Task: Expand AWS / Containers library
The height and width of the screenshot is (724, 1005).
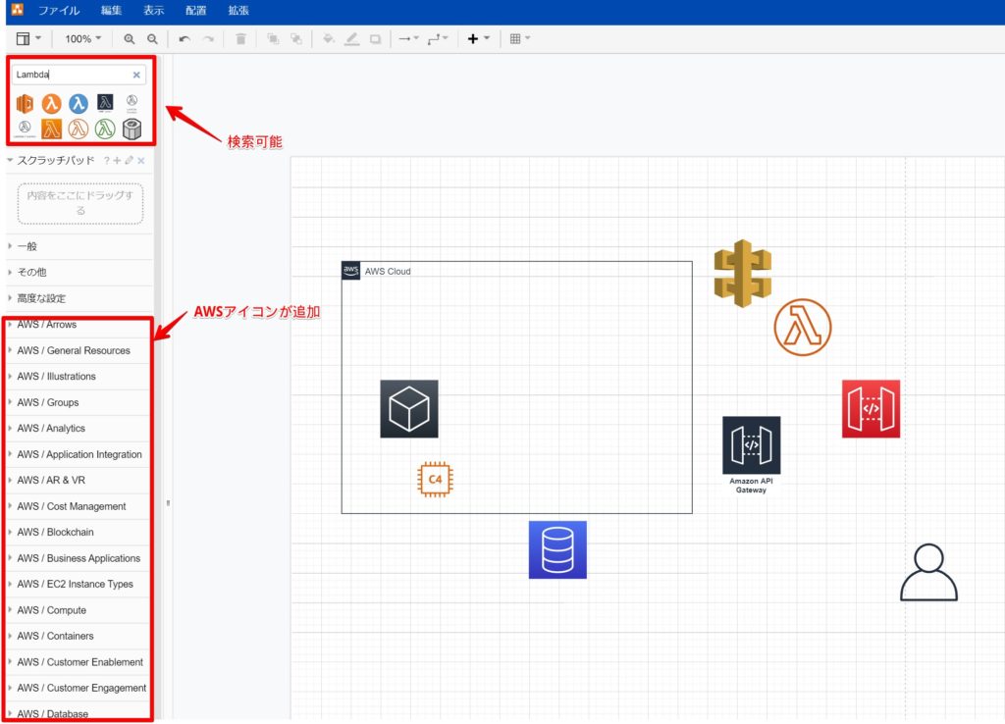Action: 78,637
